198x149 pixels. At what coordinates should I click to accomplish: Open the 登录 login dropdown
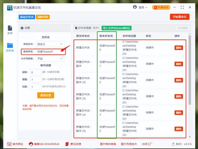(143, 7)
